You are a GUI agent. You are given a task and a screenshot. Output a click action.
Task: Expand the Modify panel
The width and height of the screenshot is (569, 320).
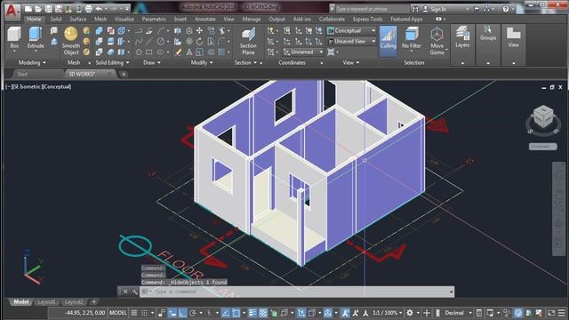point(202,63)
